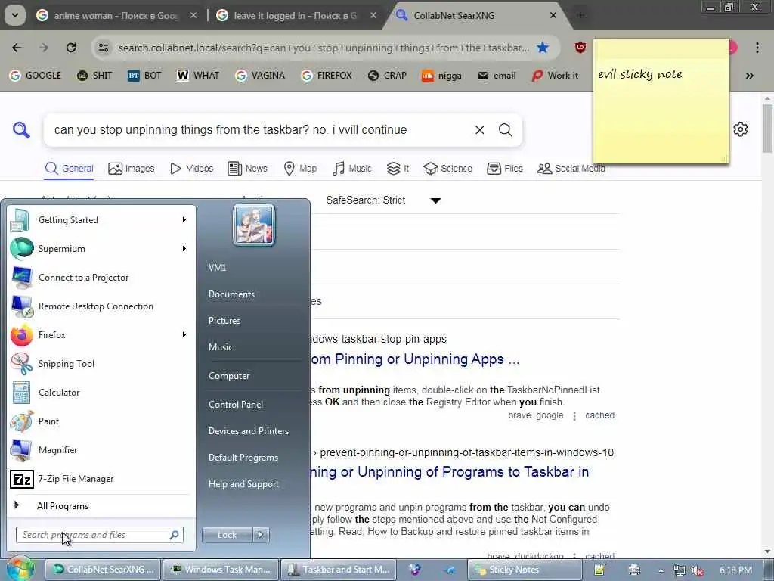Open FIREFOX bookmark
The image size is (774, 581).
tap(327, 76)
